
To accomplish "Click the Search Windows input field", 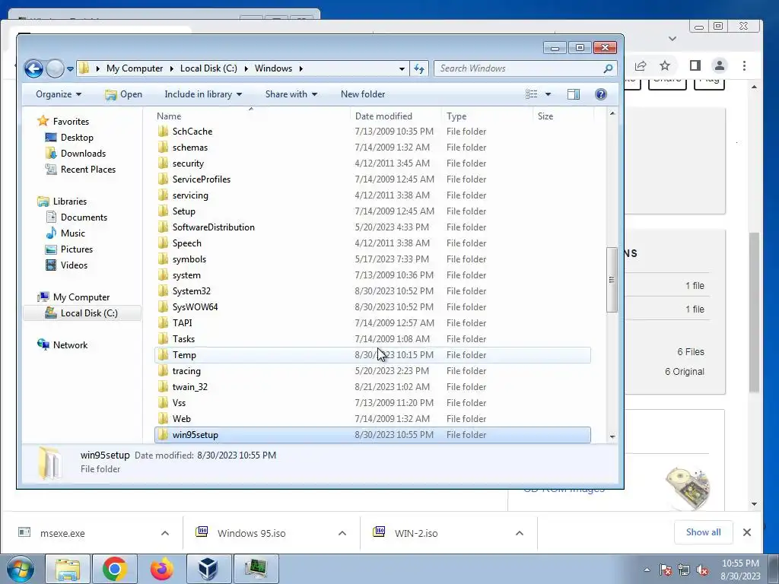I will (519, 68).
